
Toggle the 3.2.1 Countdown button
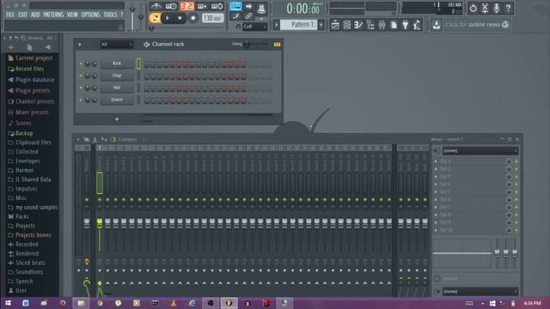tap(187, 6)
